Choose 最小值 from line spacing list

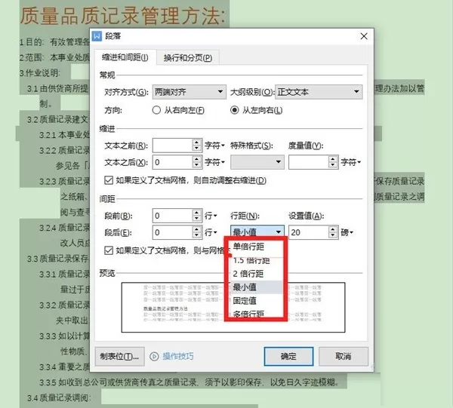[256, 287]
